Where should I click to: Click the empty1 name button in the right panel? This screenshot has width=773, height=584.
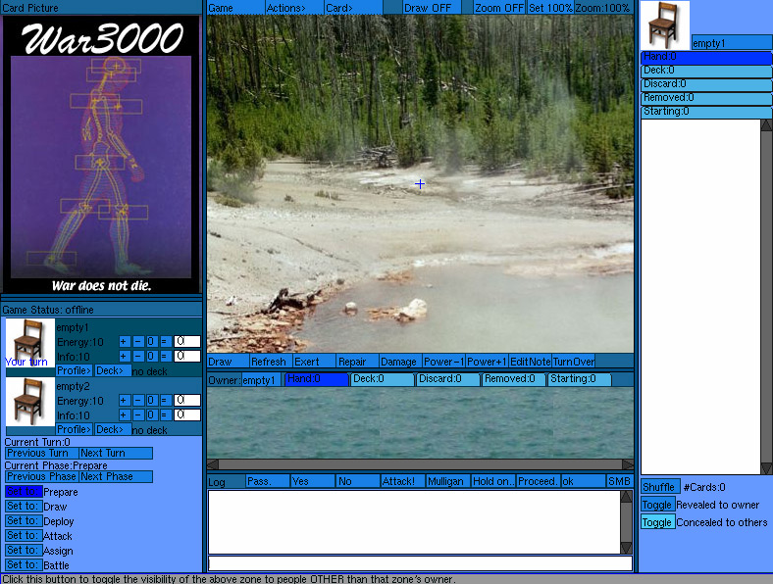click(x=732, y=43)
